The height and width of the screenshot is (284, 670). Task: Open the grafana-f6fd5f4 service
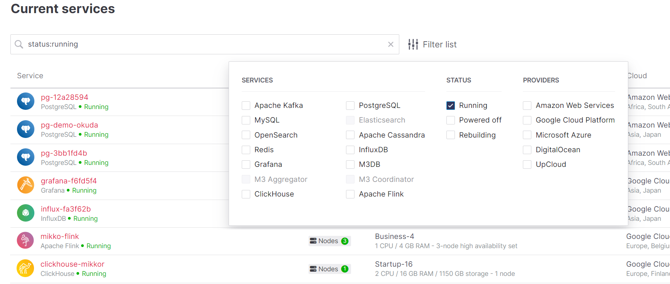pos(69,181)
